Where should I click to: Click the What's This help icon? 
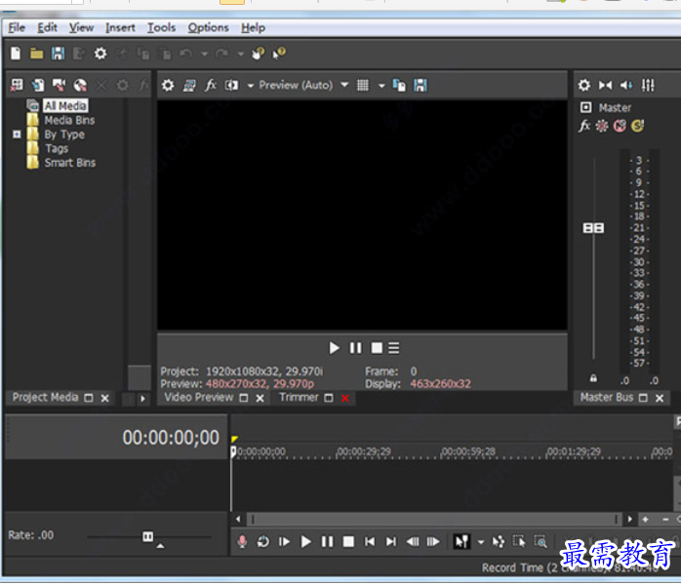coord(279,54)
